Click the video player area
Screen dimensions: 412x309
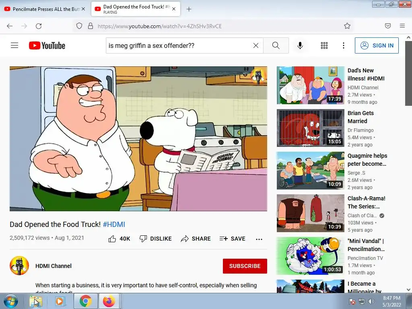point(138,139)
